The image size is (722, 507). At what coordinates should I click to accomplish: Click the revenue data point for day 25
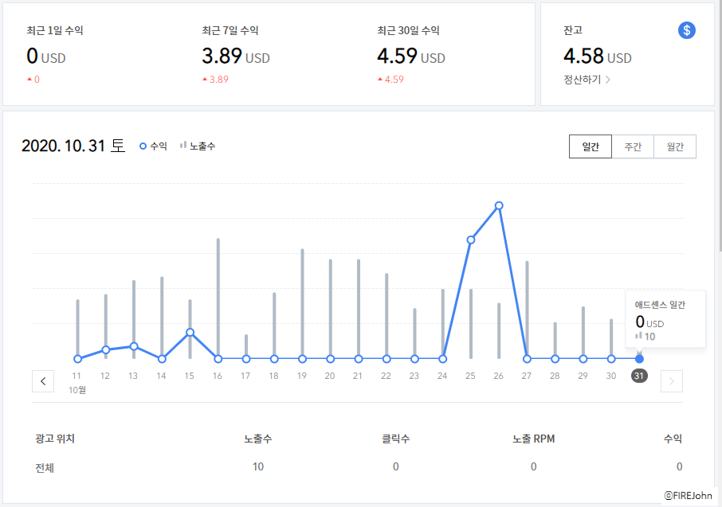point(471,240)
